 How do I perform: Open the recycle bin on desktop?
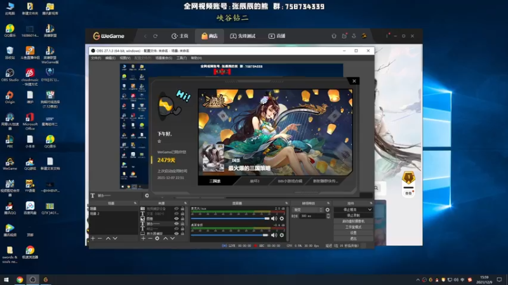click(x=10, y=53)
